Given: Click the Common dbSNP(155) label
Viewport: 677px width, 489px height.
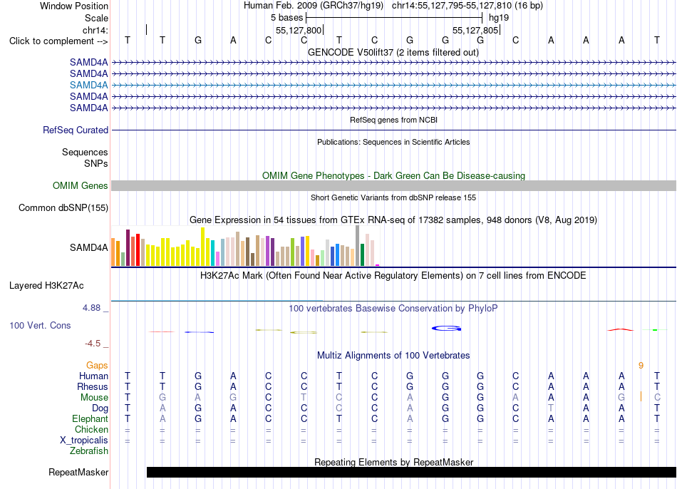Looking at the screenshot, I should tap(63, 207).
